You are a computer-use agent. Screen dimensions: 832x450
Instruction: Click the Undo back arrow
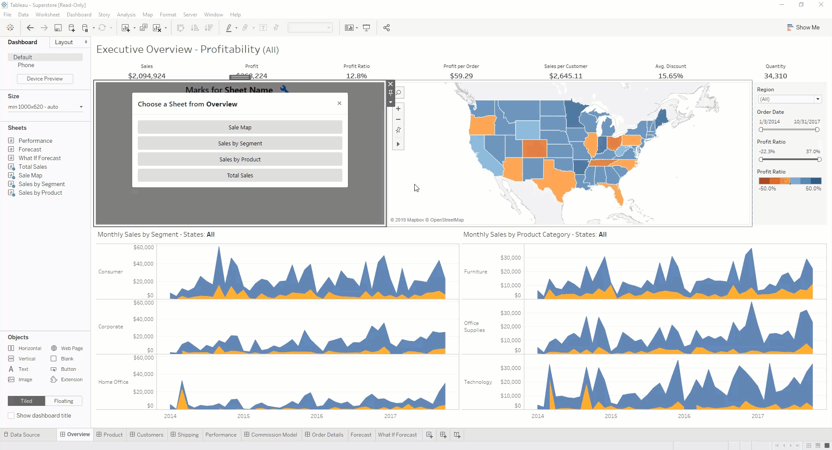30,28
